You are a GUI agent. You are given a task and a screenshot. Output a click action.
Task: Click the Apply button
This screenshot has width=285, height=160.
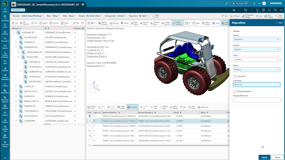[x=264, y=157]
